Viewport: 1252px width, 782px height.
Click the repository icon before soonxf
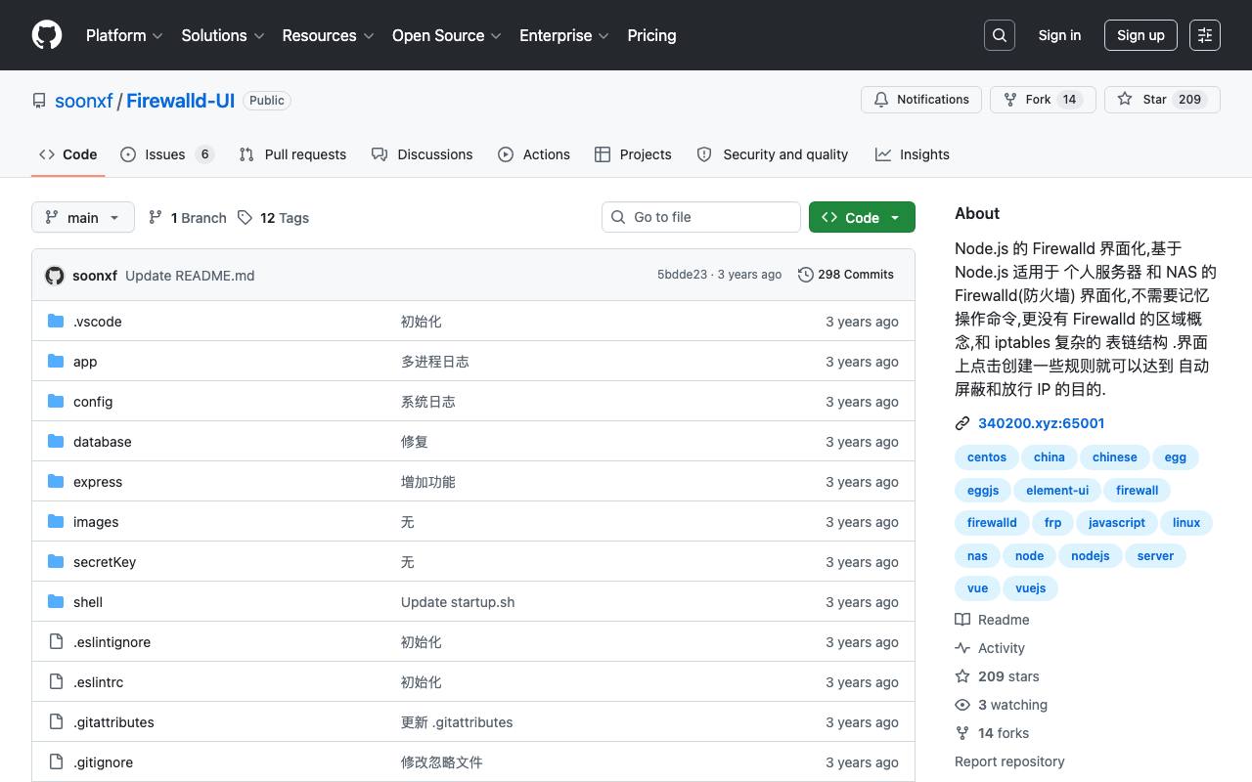coord(39,101)
